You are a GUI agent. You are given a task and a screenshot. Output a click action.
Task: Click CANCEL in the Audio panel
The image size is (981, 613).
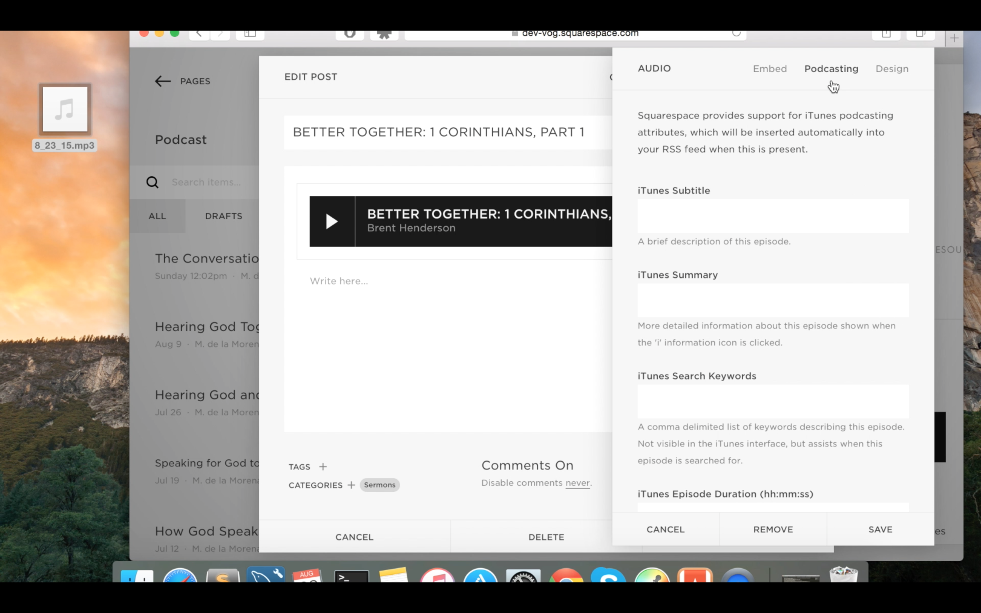[666, 529]
